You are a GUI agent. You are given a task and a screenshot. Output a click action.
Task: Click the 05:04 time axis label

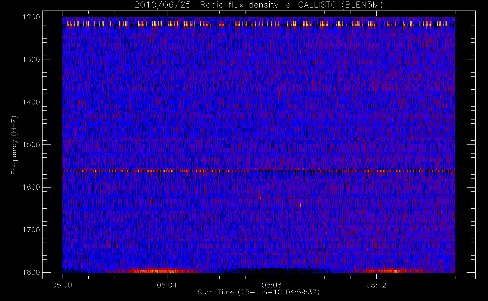tap(167, 285)
